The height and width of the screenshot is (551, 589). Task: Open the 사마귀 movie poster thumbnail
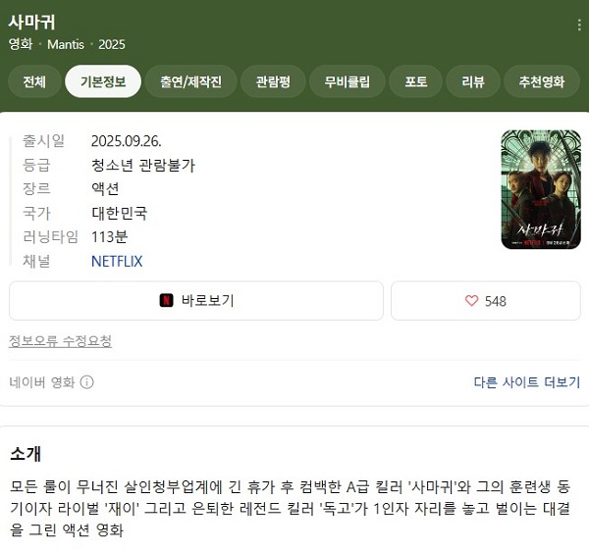coord(541,189)
